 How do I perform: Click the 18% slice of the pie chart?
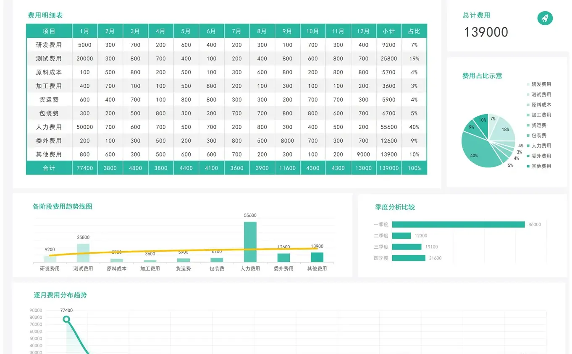point(504,129)
